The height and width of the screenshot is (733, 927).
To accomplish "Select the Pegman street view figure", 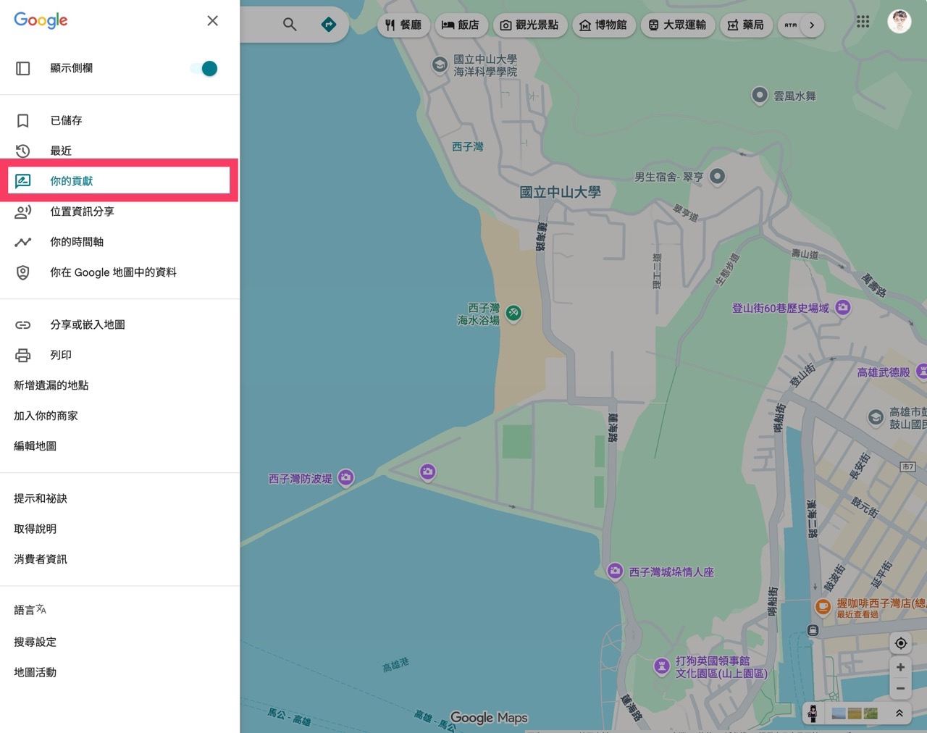I will (814, 713).
